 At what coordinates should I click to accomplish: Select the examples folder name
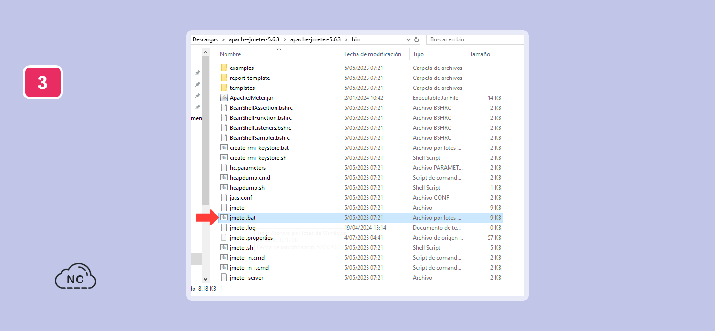[242, 68]
